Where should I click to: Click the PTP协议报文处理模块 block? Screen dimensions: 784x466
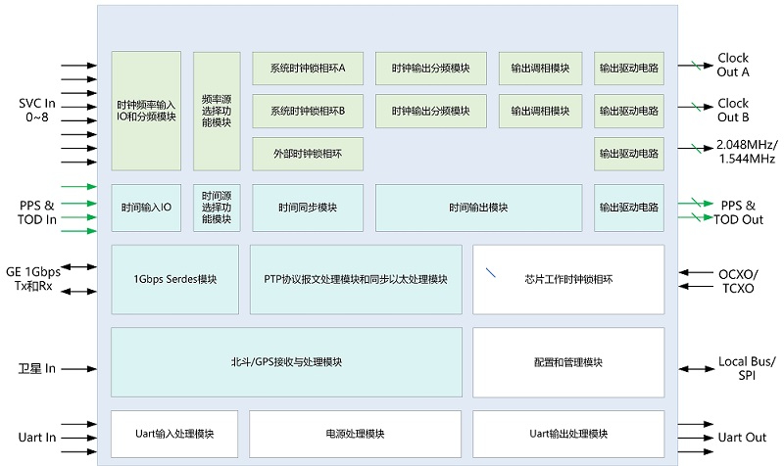coord(355,279)
